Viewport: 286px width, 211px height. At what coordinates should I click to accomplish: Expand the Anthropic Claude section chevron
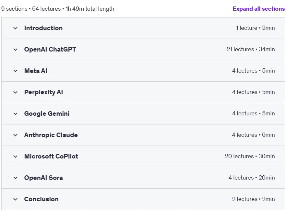point(16,135)
